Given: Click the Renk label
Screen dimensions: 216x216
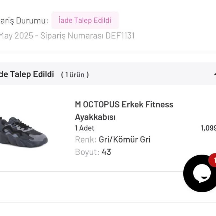Looking at the screenshot, I should pyautogui.click(x=86, y=139).
